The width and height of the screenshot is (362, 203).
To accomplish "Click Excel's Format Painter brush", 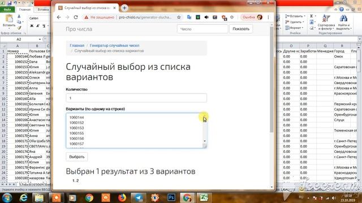I will point(19,28).
